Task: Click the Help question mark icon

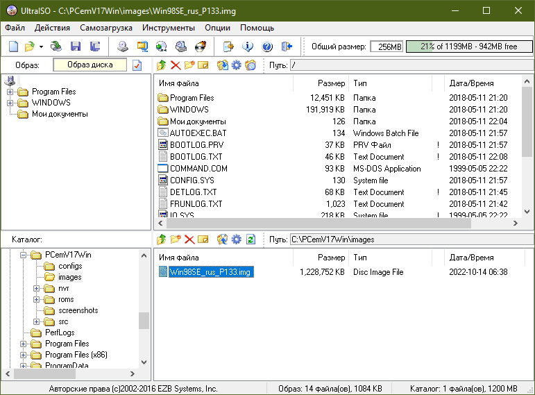Action: tap(267, 47)
